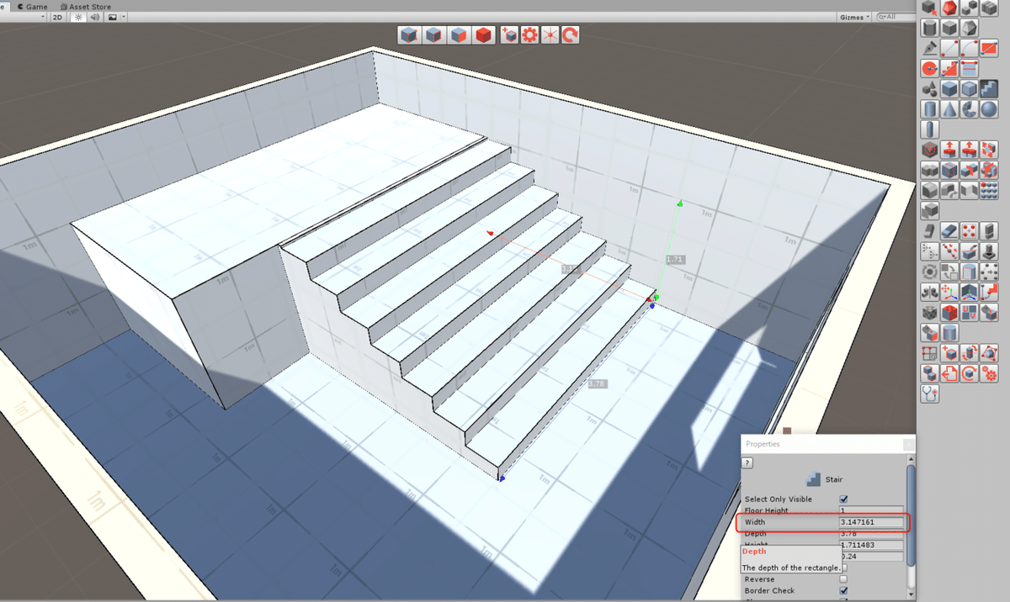Screen dimensions: 1010x602
Task: Click Properties scrollbar up arrow
Action: 912,458
